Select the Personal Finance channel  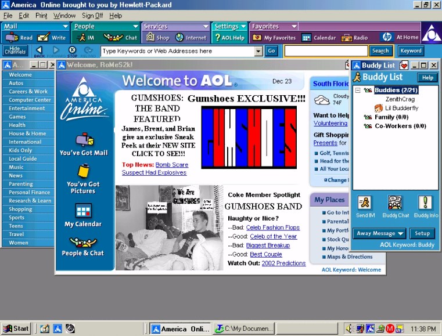(x=28, y=192)
